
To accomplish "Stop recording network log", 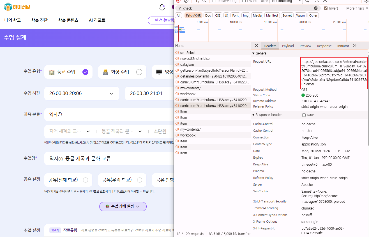I will tap(178, 1).
